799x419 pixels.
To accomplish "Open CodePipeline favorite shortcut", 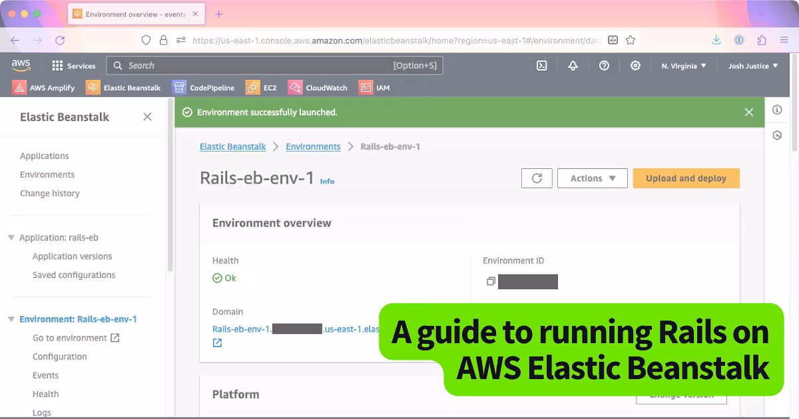I will point(203,87).
